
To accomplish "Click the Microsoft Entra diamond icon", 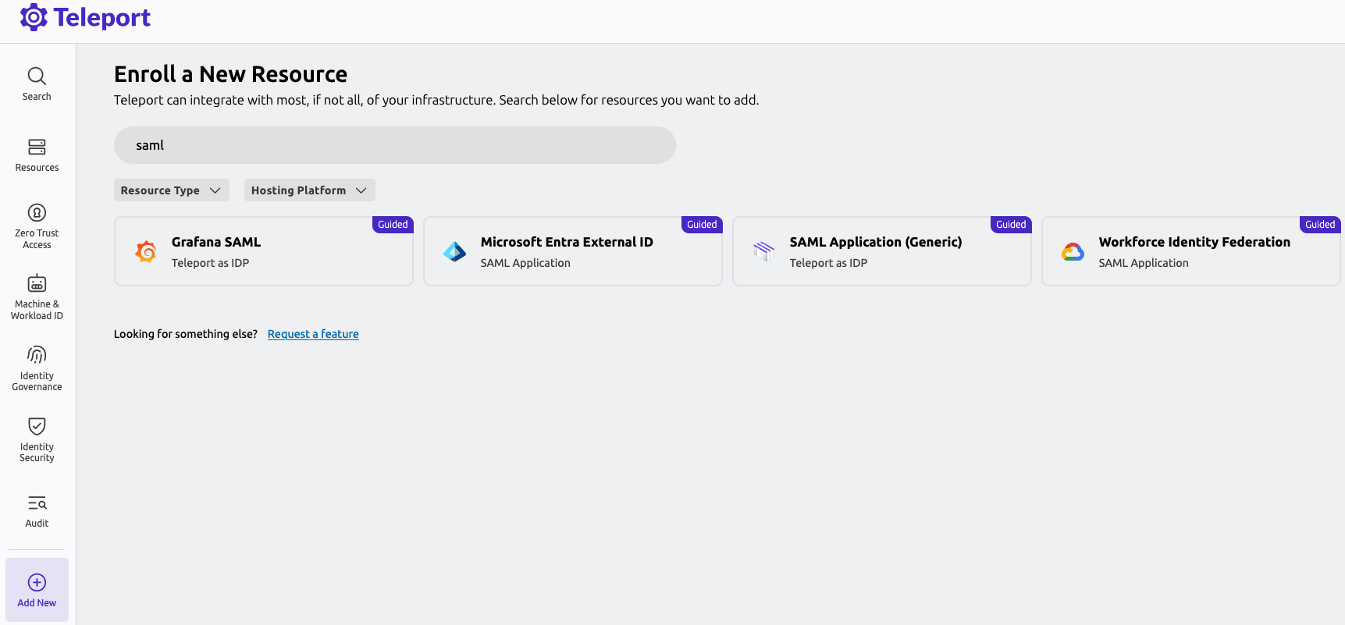I will pyautogui.click(x=454, y=251).
